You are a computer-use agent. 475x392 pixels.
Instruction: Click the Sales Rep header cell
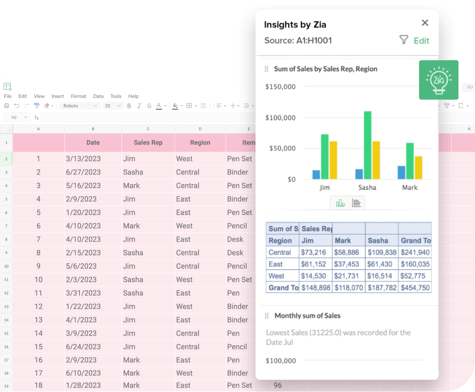pyautogui.click(x=148, y=143)
